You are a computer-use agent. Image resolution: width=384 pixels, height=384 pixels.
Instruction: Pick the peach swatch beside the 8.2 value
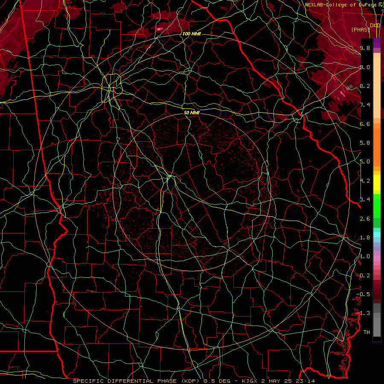377,87
